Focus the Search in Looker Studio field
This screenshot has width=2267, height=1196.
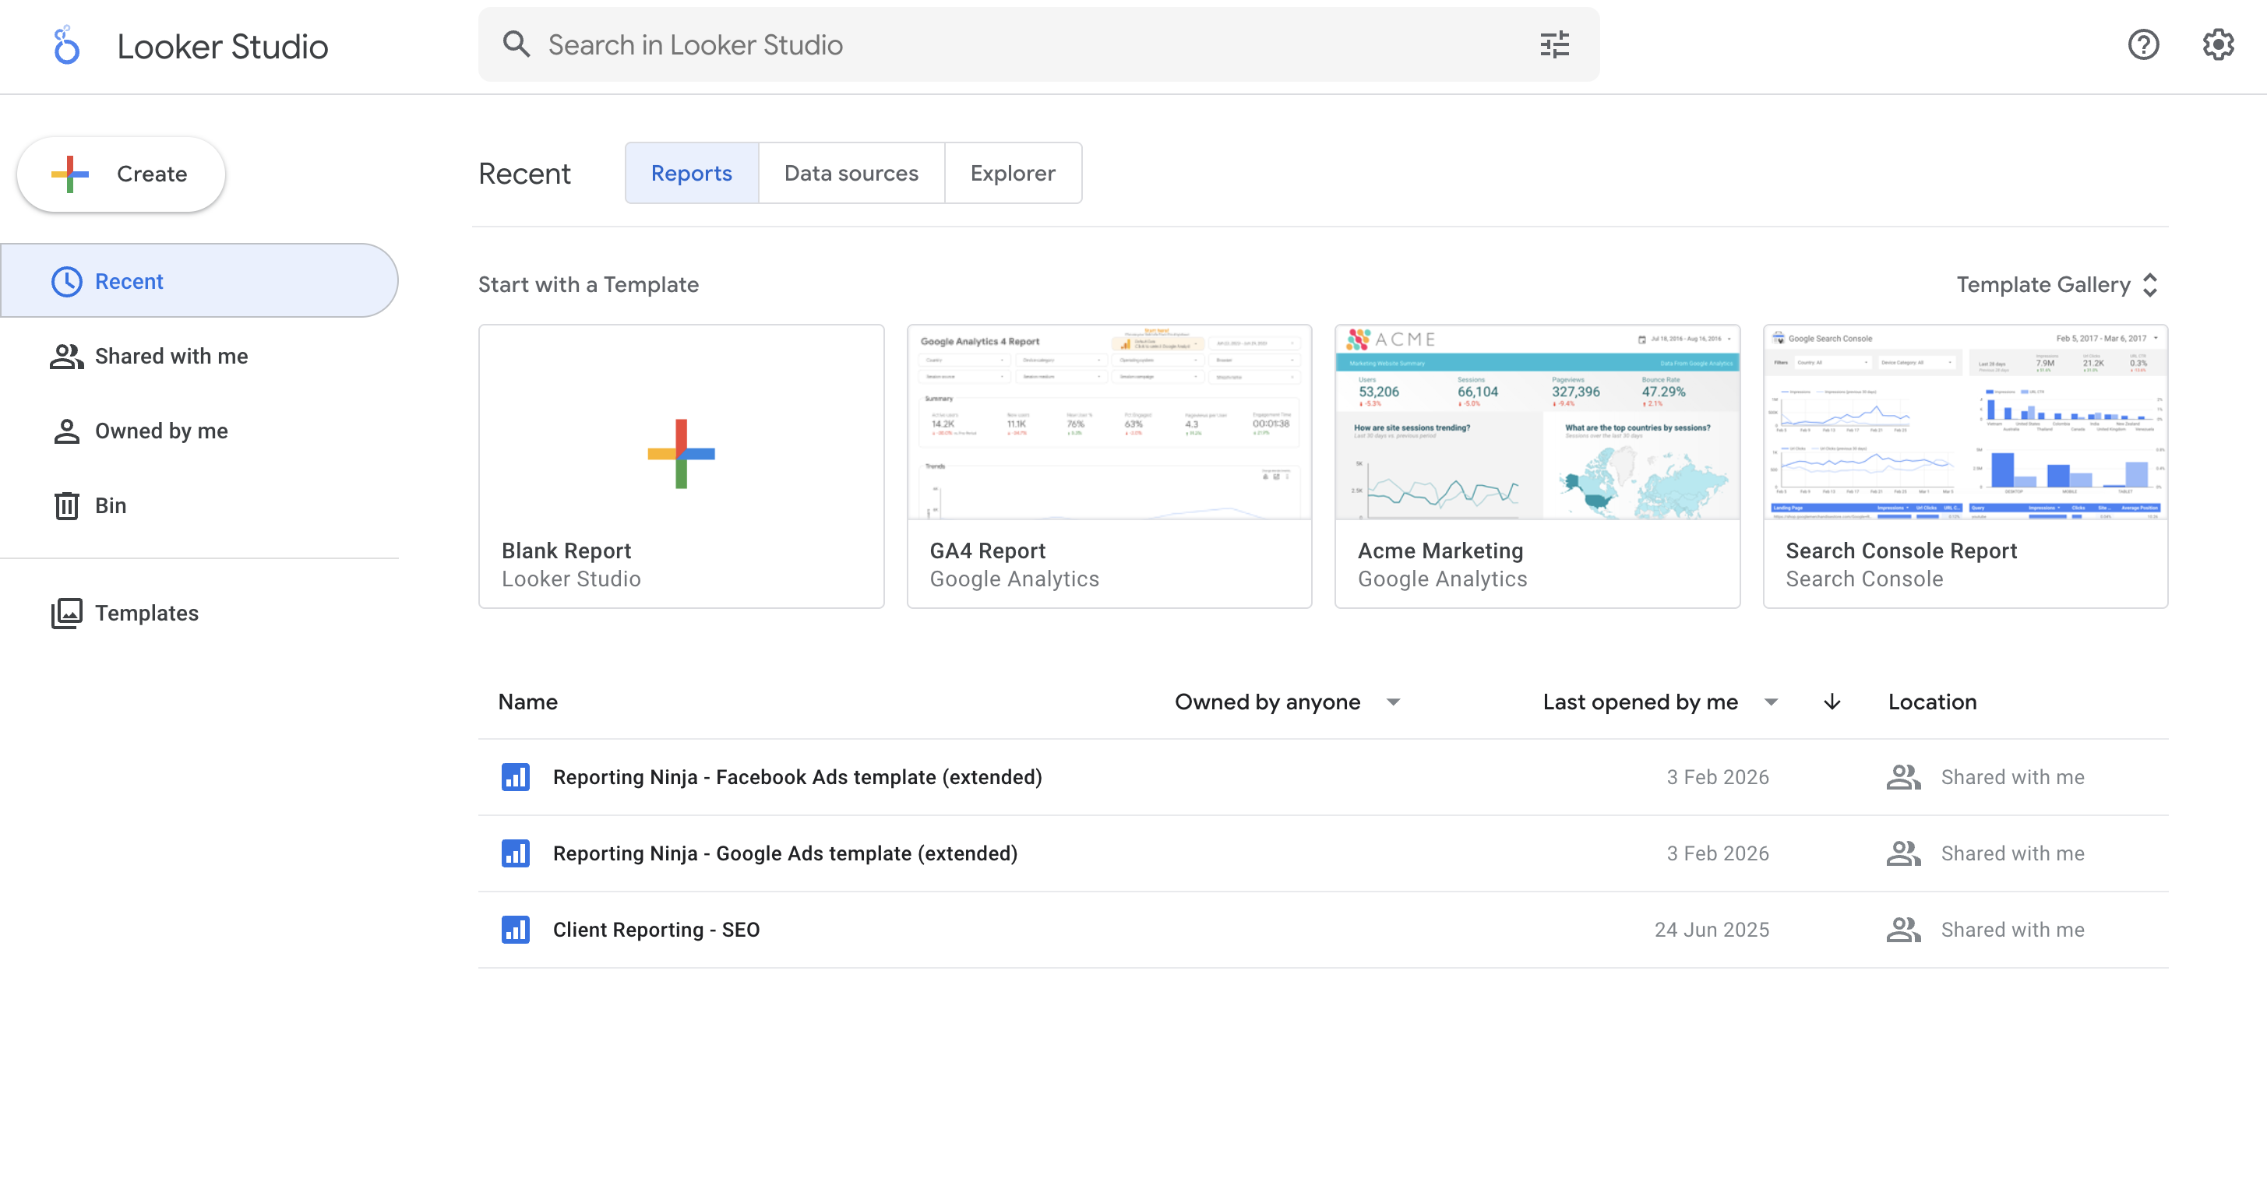pyautogui.click(x=1012, y=45)
